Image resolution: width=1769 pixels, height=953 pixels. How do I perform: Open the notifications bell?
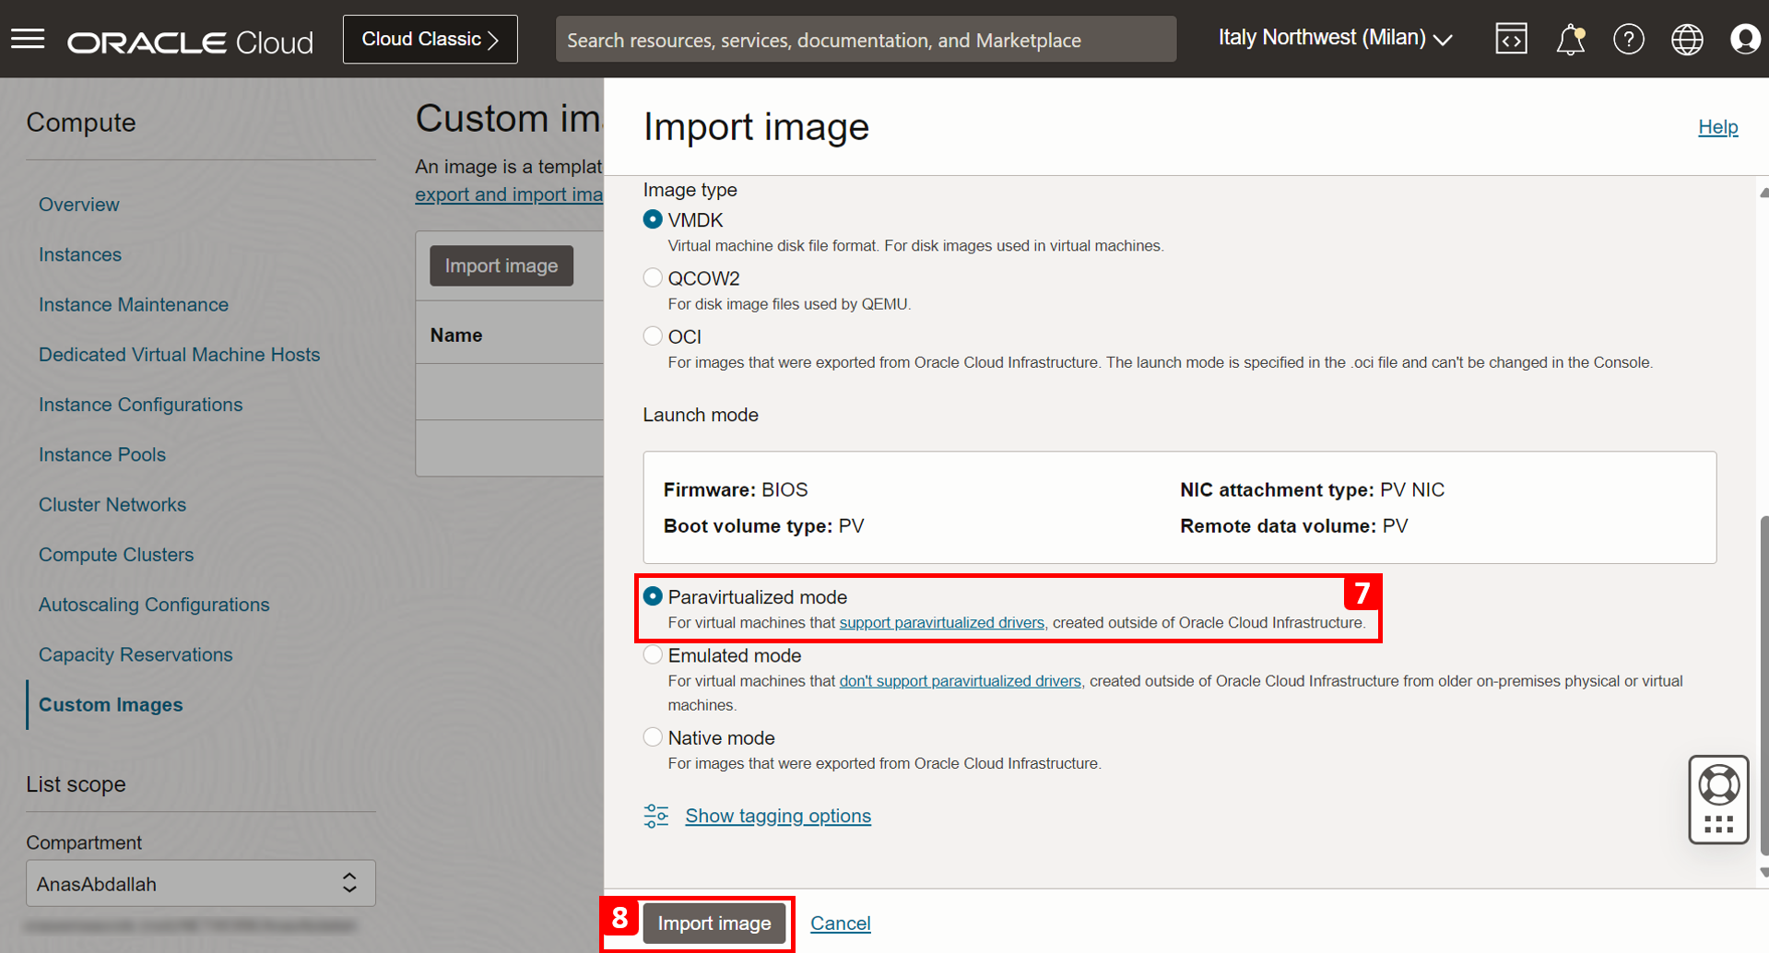pyautogui.click(x=1570, y=40)
